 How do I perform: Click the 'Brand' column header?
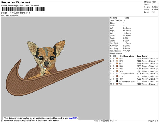(x=144, y=56)
